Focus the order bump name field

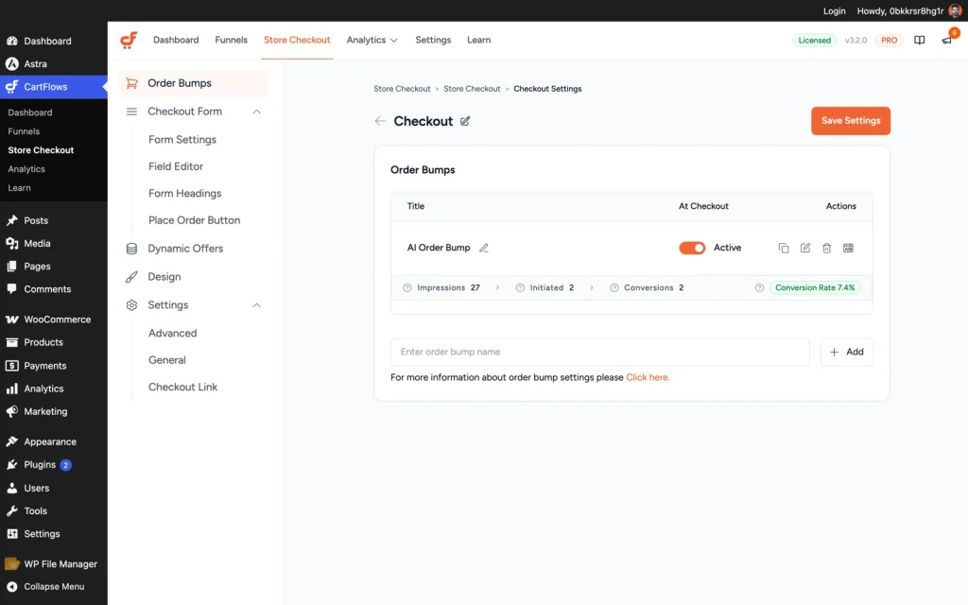(x=600, y=352)
